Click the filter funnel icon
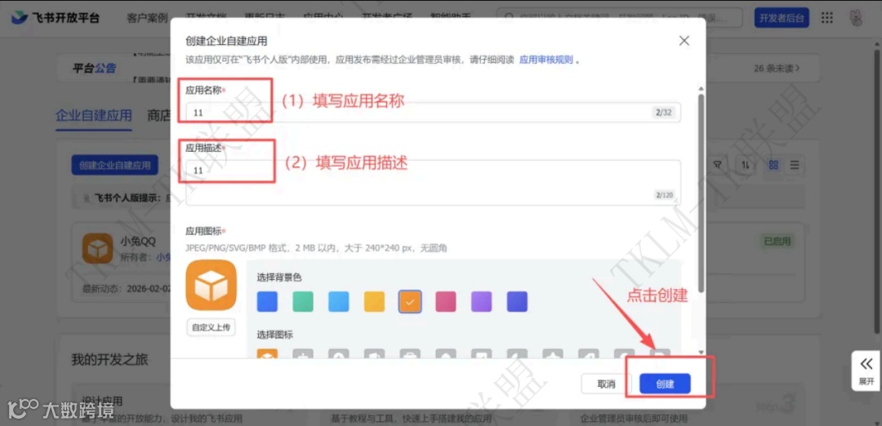882x426 pixels. [718, 165]
